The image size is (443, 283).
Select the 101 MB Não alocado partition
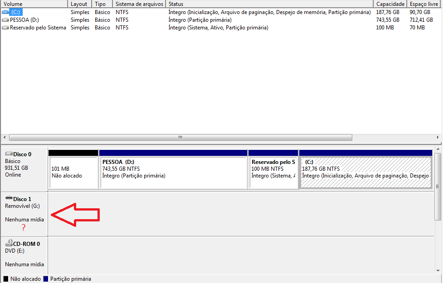point(73,173)
